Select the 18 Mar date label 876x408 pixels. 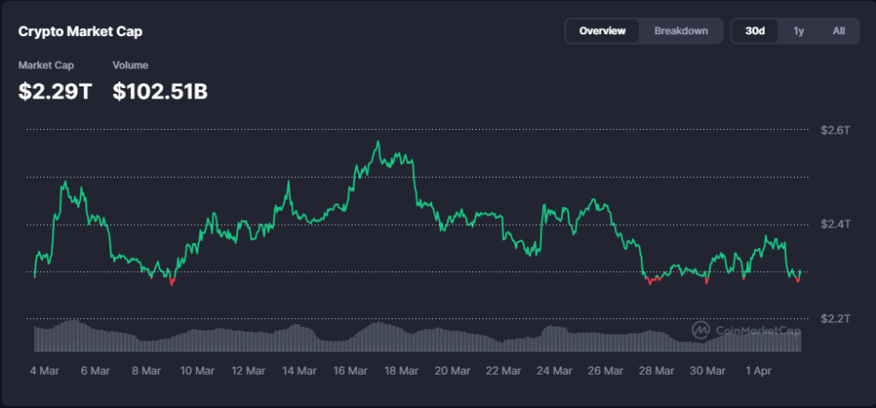tap(400, 371)
